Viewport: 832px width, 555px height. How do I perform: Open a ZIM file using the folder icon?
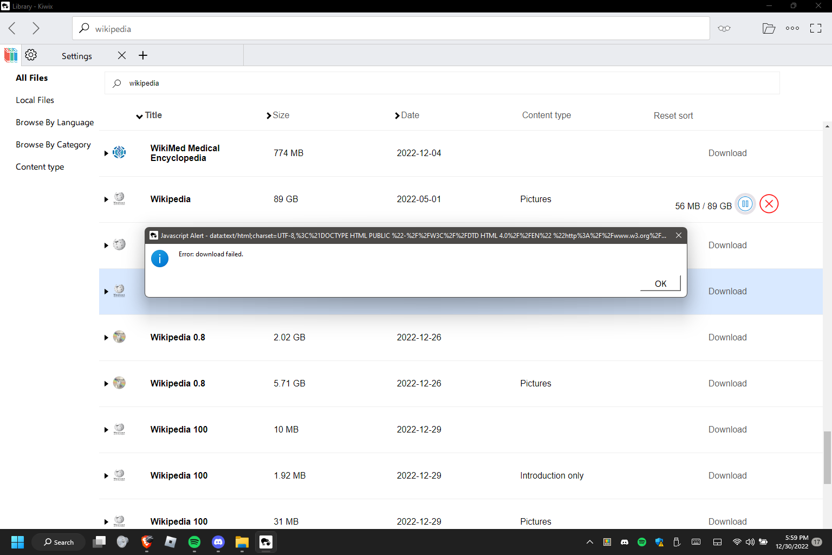[x=769, y=28]
